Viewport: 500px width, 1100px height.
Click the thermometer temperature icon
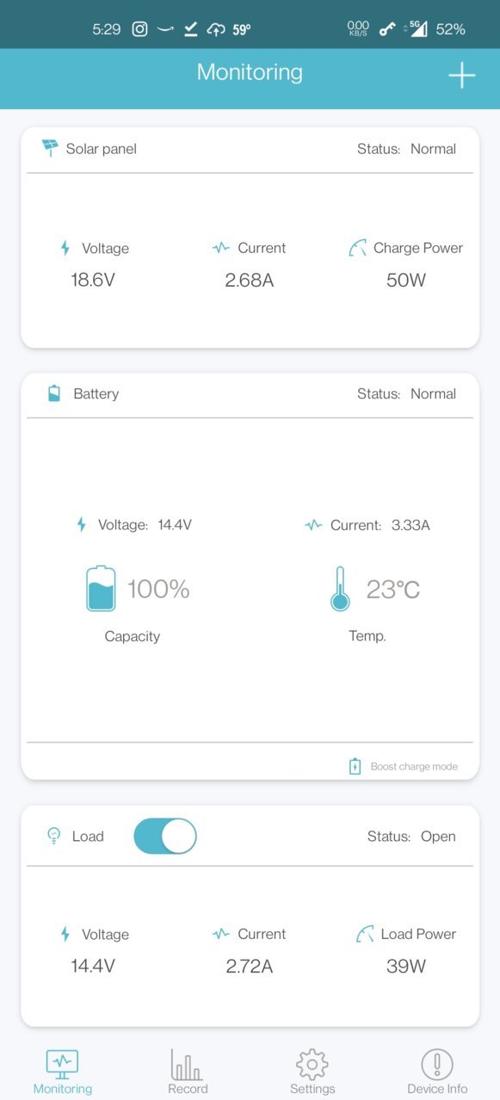click(x=340, y=589)
